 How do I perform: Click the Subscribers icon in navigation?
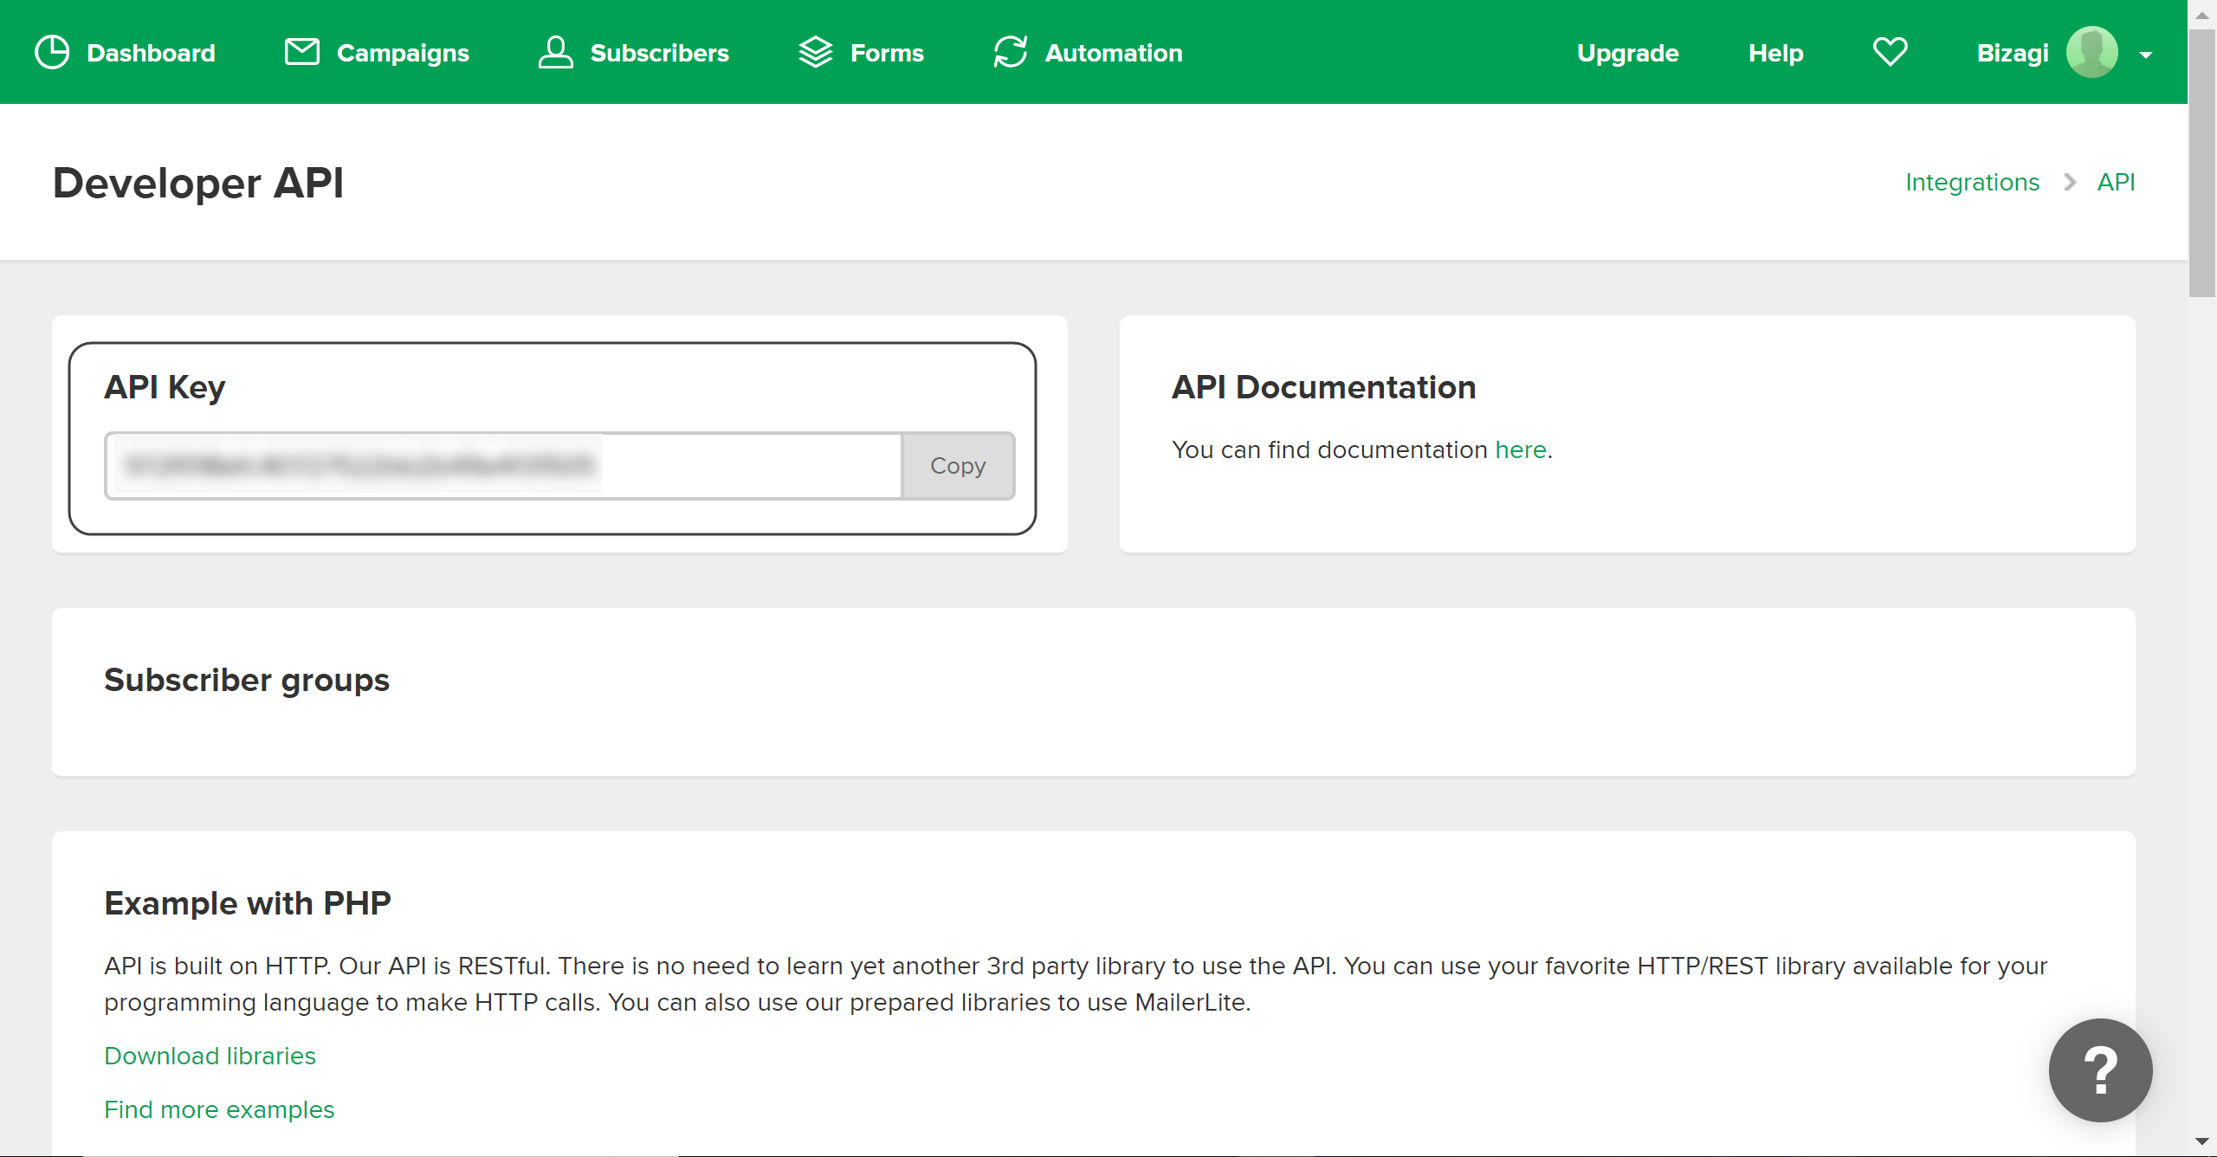click(556, 53)
